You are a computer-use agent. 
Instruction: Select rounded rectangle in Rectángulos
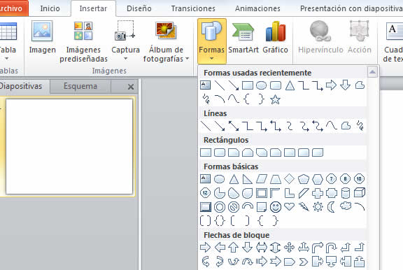(x=220, y=152)
